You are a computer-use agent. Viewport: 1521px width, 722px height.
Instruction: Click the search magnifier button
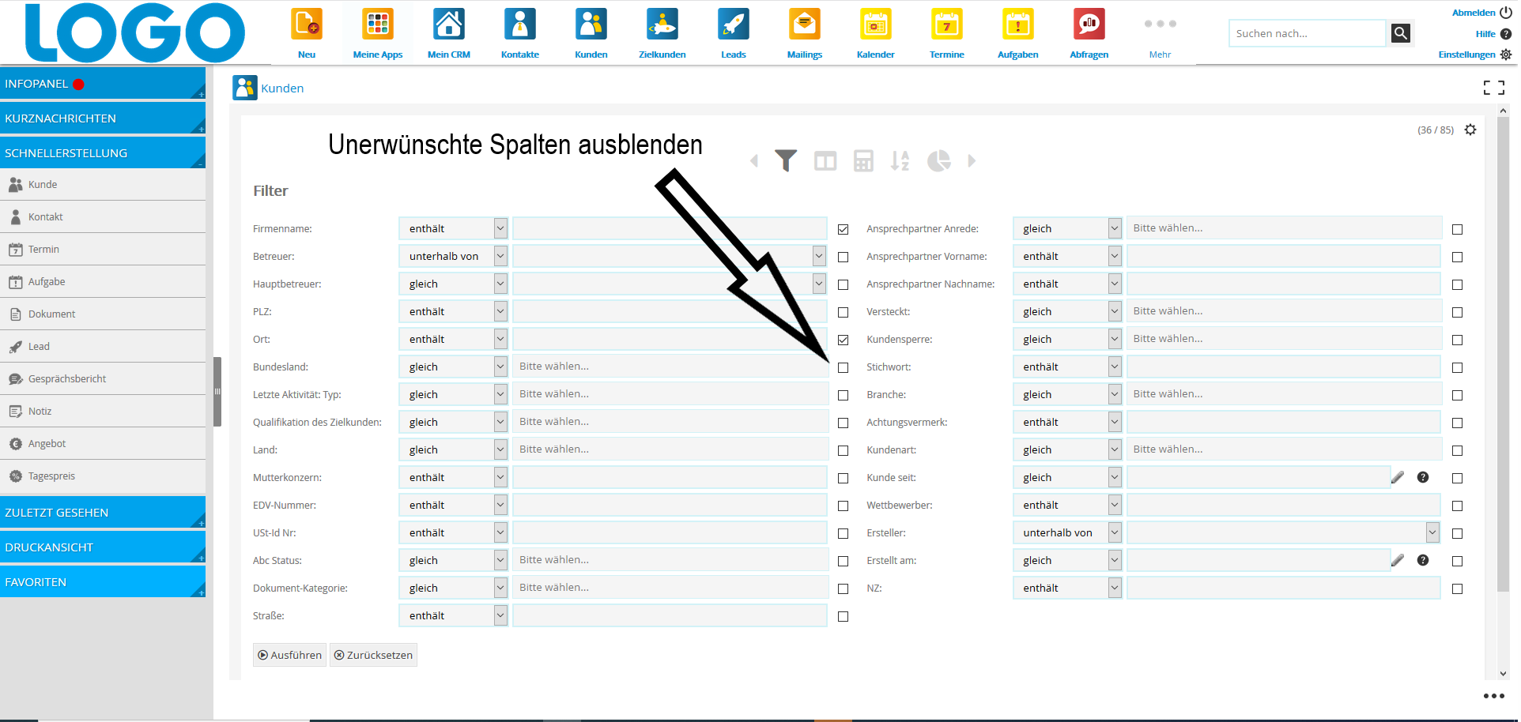(1400, 33)
